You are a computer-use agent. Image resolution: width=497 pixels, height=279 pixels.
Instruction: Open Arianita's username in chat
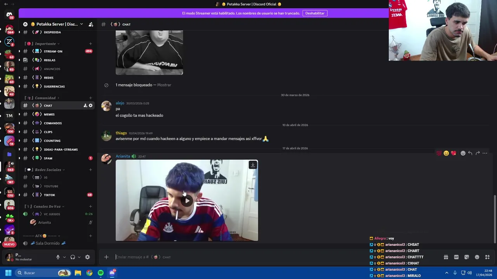123,156
